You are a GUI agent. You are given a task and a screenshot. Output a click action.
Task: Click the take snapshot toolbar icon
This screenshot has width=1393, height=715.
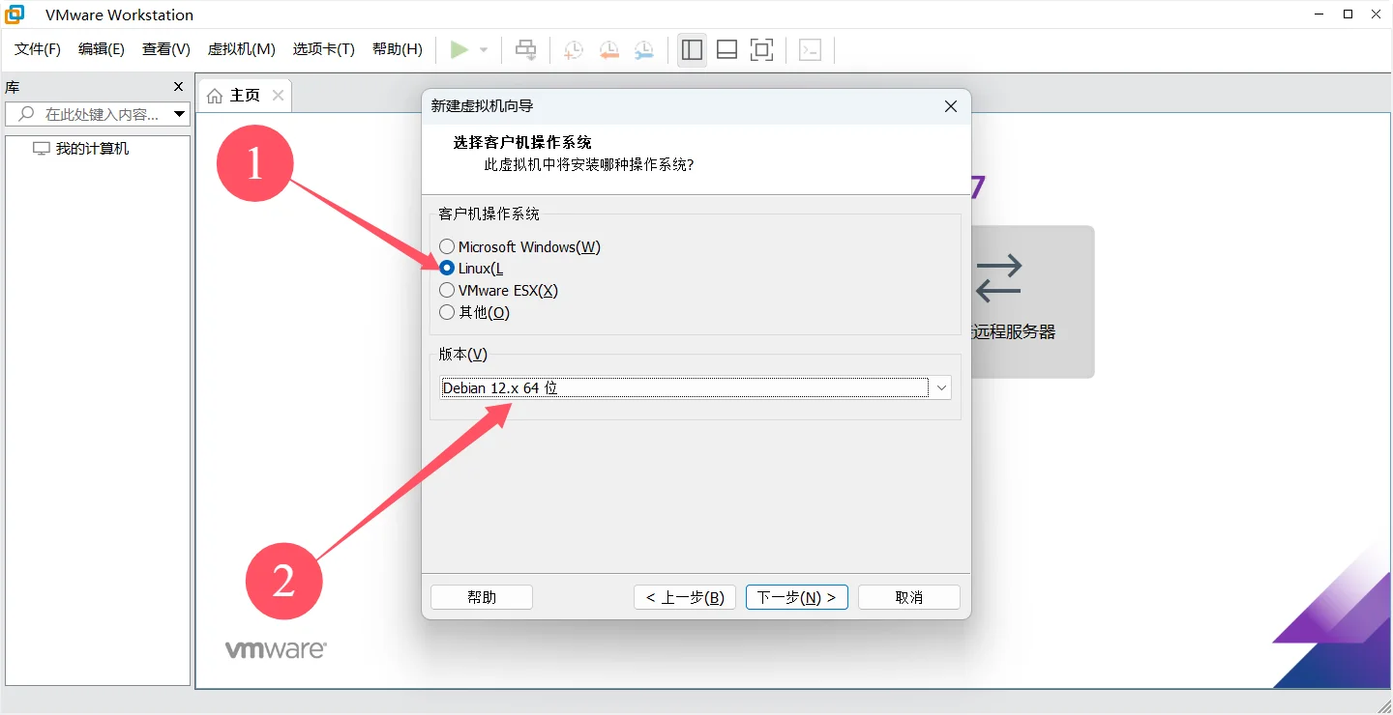pyautogui.click(x=574, y=50)
